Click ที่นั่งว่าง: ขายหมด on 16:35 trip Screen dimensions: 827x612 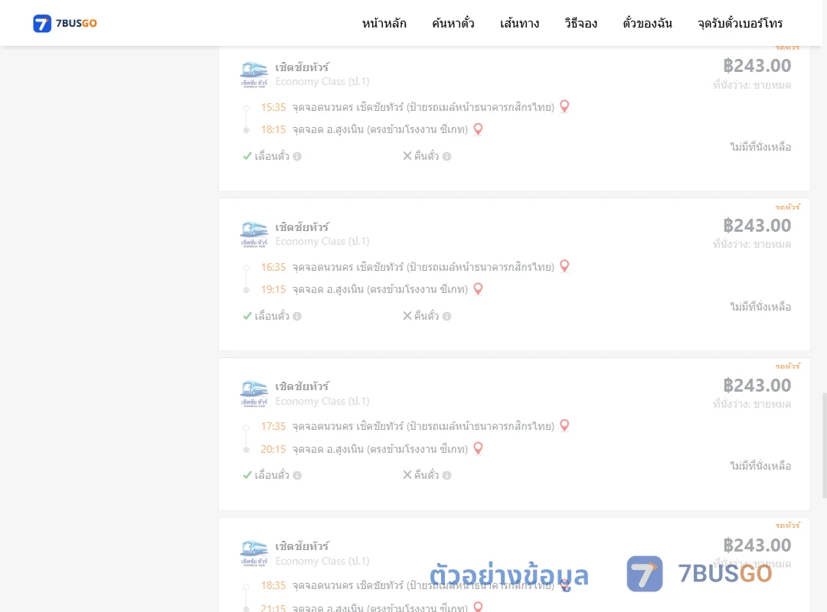click(752, 245)
